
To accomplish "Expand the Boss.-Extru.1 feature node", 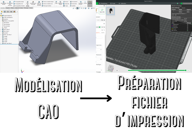I will click(x=1, y=31).
